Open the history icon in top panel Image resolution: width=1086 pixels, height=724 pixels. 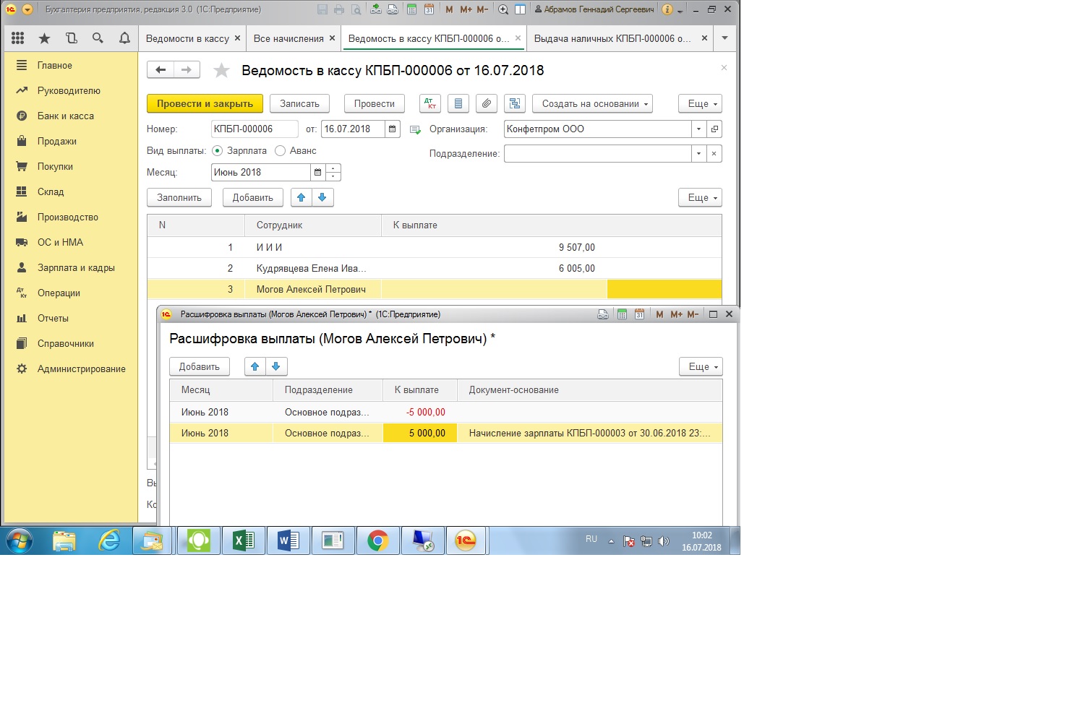click(x=71, y=38)
